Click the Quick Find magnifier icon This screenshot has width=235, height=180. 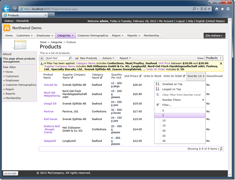[x=70, y=58]
